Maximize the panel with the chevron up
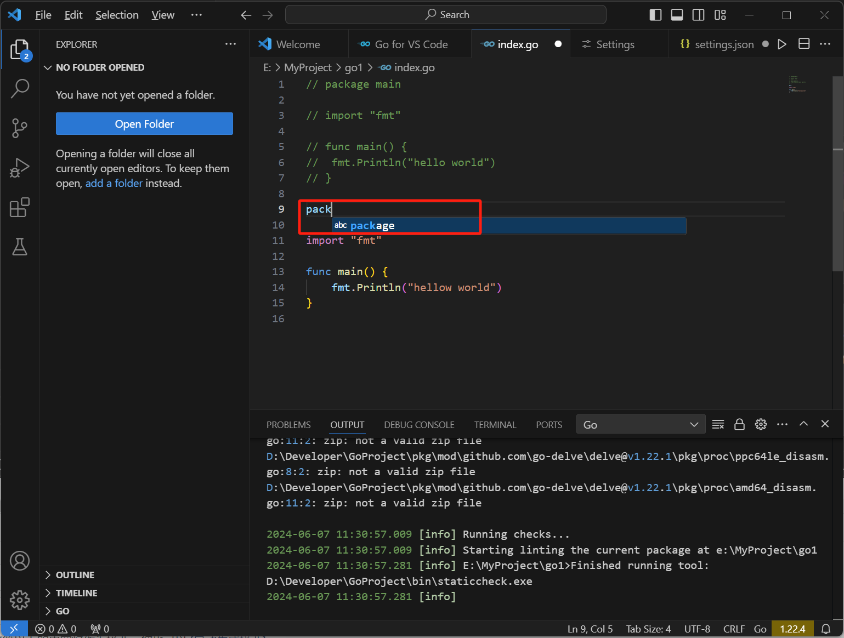 point(803,424)
